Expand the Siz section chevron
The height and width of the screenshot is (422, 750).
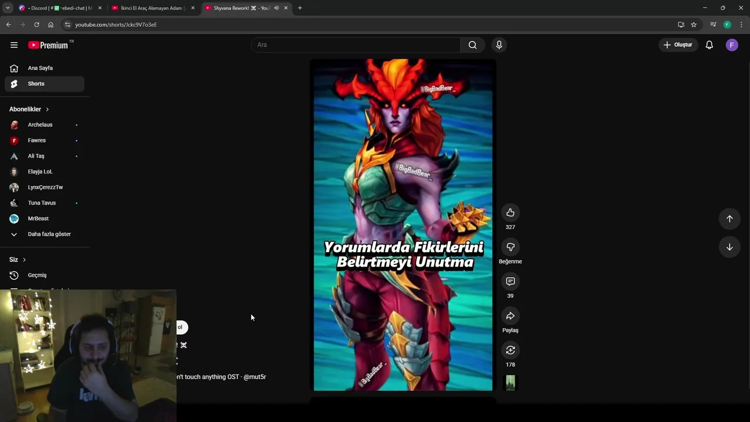tap(24, 260)
